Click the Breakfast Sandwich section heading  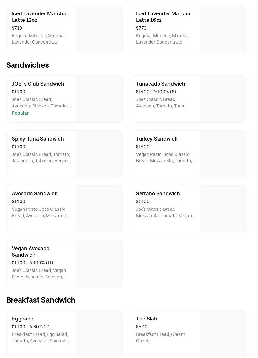(41, 300)
